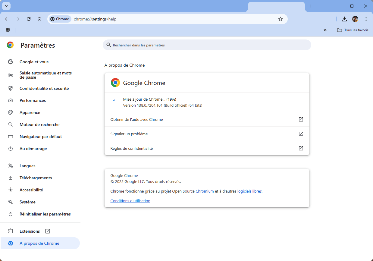The width and height of the screenshot is (373, 261).
Task: Open Au démarrage settings
Action: (x=40, y=149)
